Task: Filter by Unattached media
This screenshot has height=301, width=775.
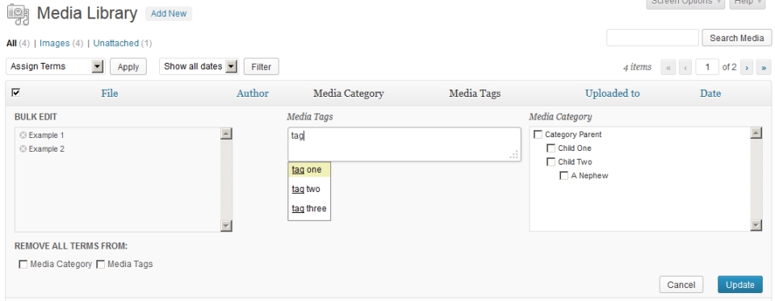Action: click(115, 44)
